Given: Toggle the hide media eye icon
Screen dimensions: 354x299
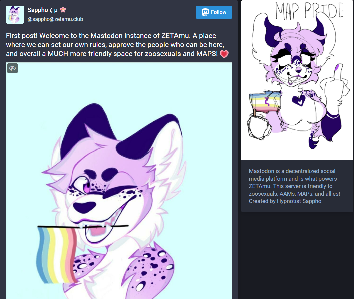Looking at the screenshot, I should [12, 68].
